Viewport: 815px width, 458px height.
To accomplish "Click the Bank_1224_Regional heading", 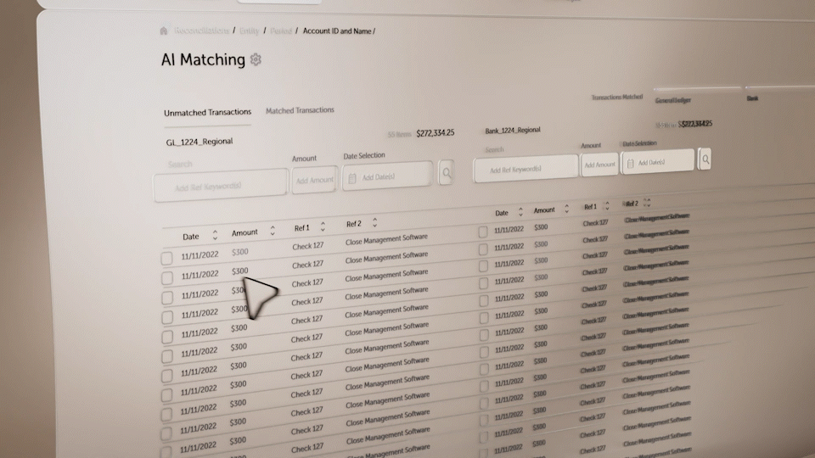I will coord(513,131).
